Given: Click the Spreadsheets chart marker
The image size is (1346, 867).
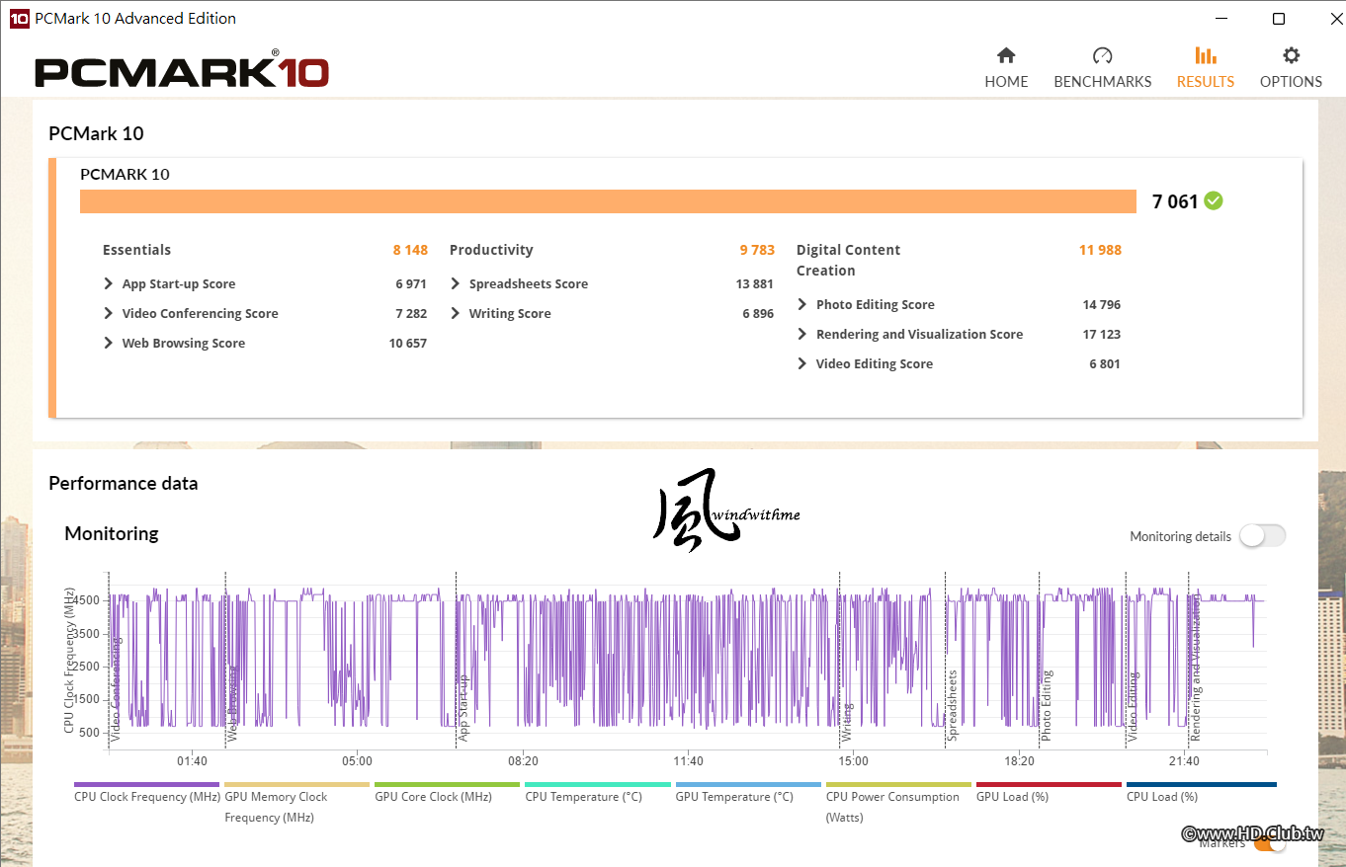Looking at the screenshot, I should [x=953, y=705].
